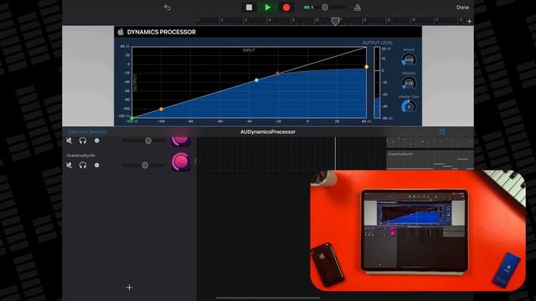This screenshot has height=301, width=536.
Task: Add a new track with the plus button
Action: pyautogui.click(x=129, y=288)
